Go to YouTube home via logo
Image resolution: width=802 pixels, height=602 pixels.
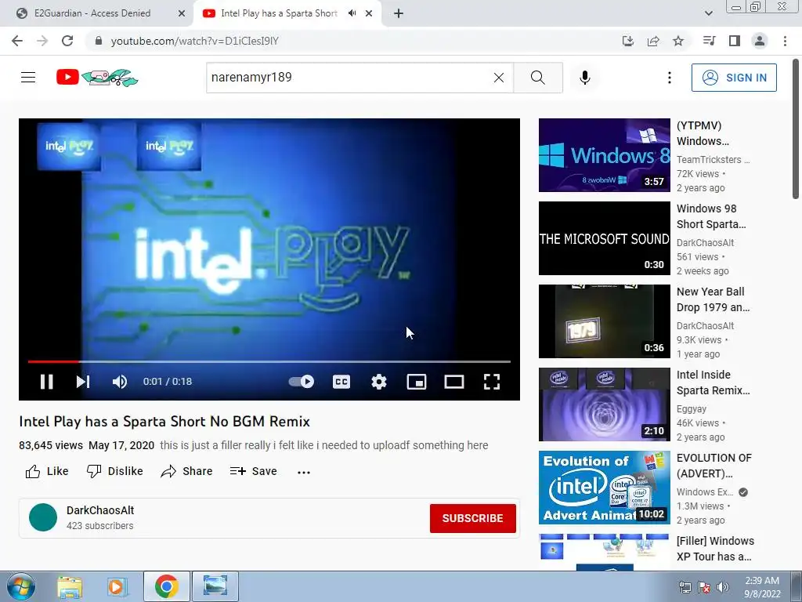point(97,78)
